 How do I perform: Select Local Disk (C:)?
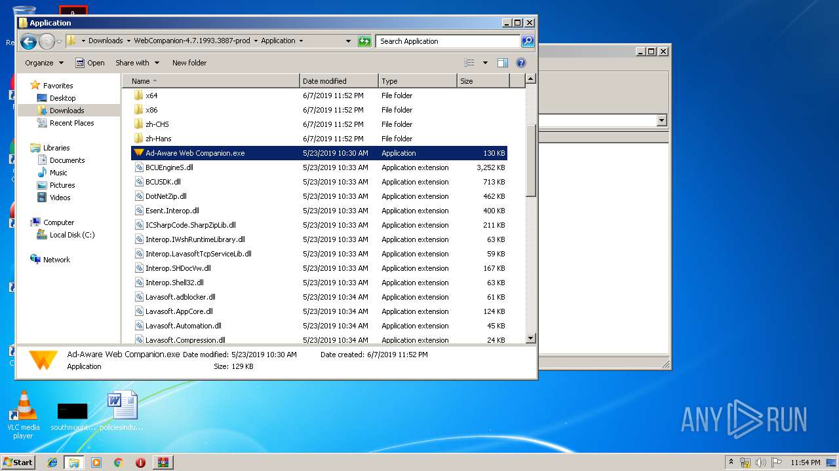(x=72, y=235)
